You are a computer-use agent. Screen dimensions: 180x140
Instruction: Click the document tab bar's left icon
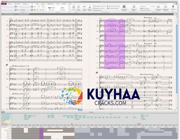coord(3,14)
